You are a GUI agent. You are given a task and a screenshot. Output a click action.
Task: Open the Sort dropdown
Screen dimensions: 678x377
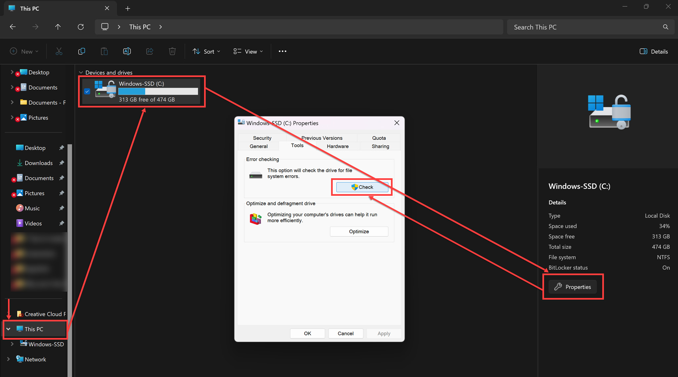206,51
